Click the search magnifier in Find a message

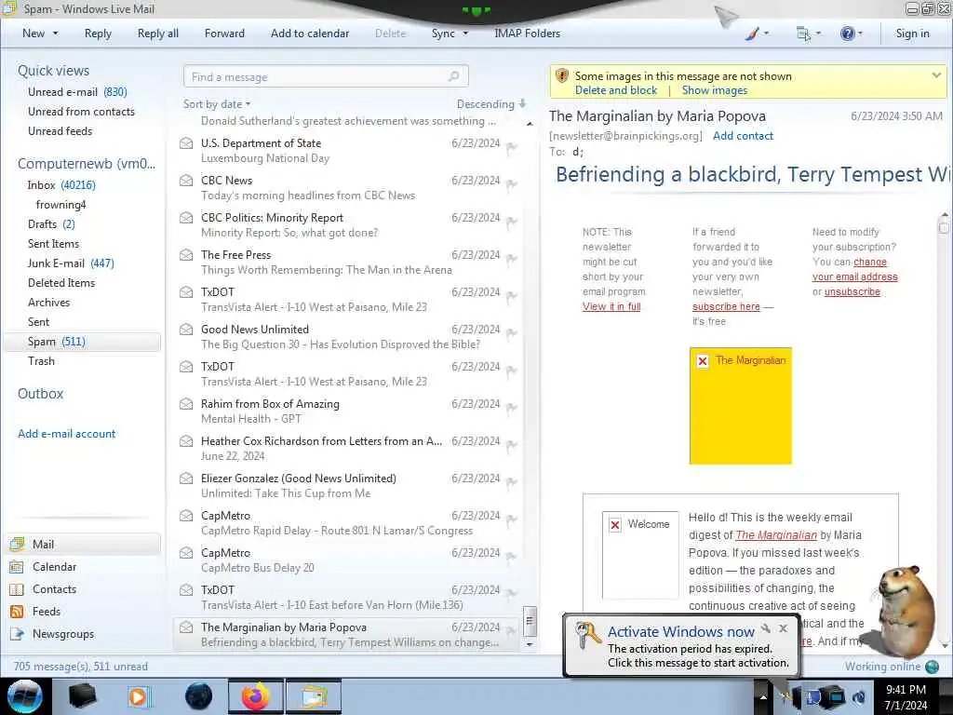click(453, 76)
